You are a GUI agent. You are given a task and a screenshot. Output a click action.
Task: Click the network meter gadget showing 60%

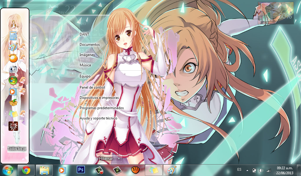point(276,13)
